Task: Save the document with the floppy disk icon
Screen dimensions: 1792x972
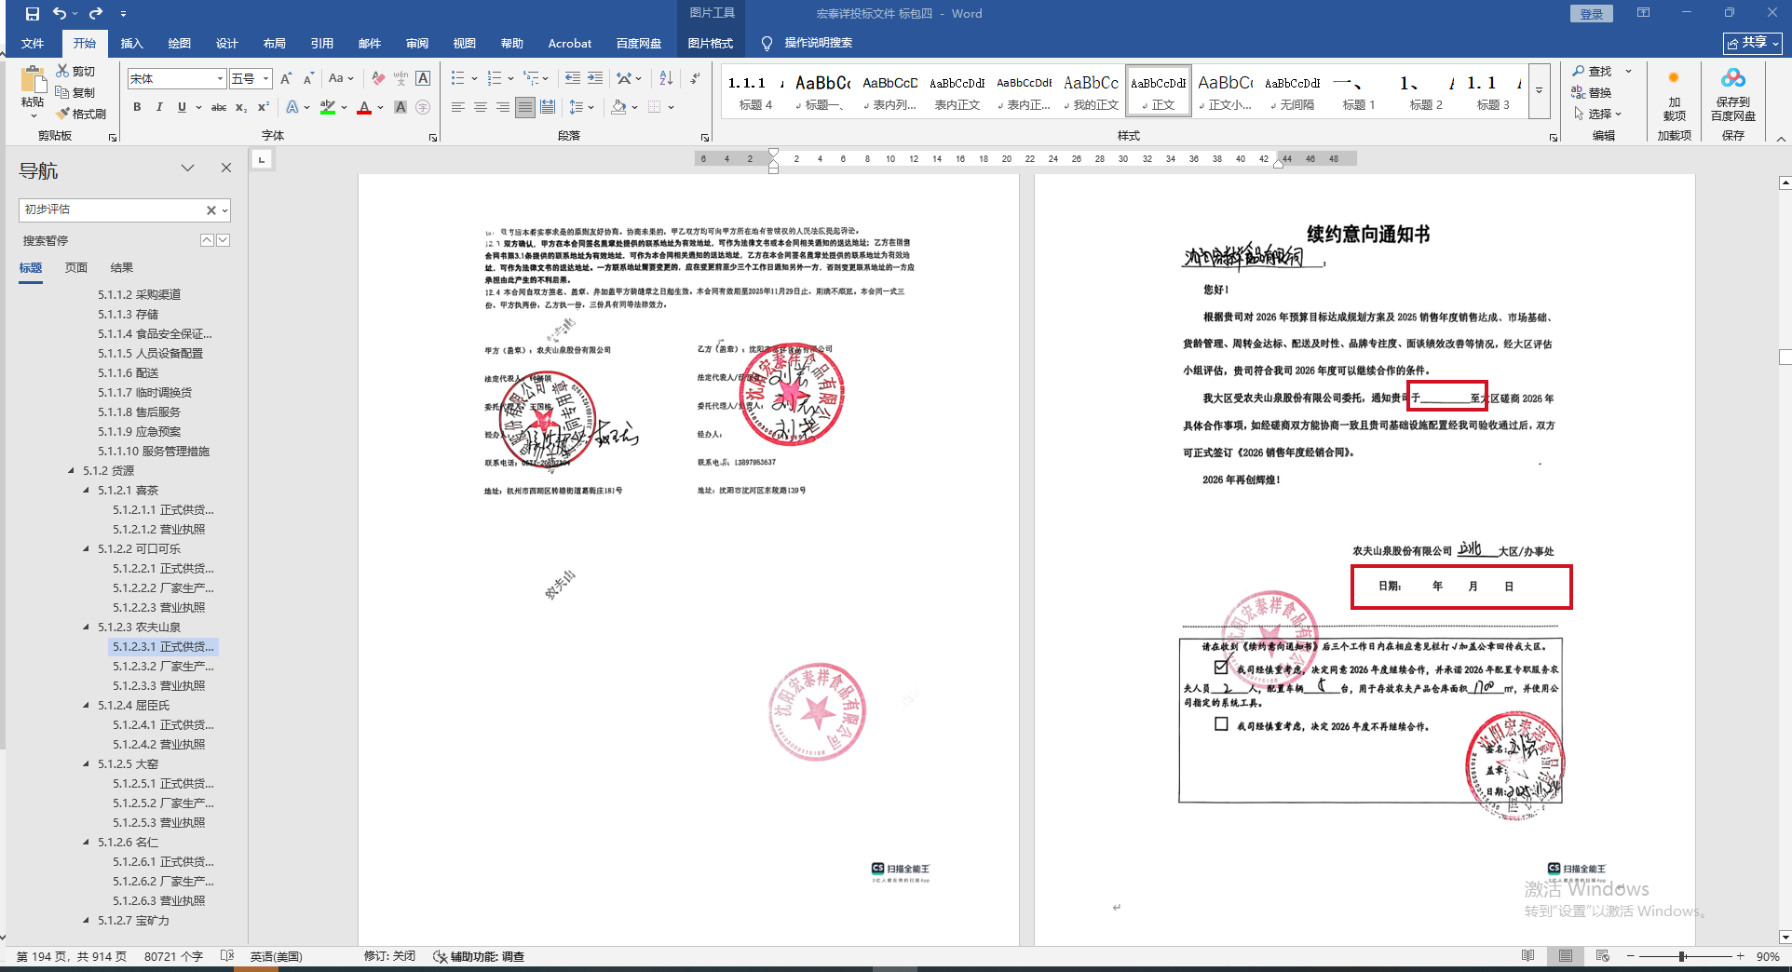Action: tap(33, 14)
